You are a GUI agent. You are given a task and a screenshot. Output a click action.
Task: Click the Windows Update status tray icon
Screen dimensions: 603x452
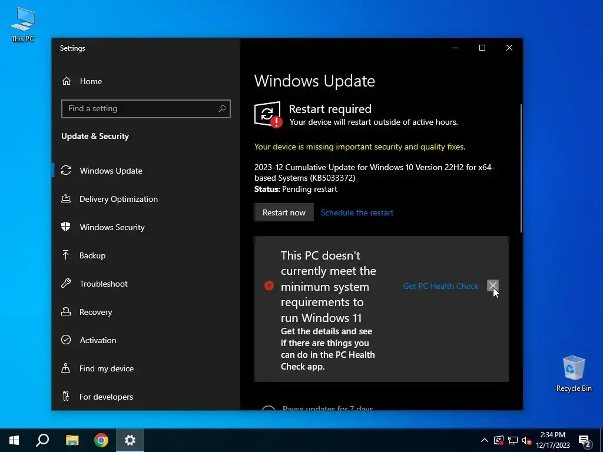click(x=499, y=440)
